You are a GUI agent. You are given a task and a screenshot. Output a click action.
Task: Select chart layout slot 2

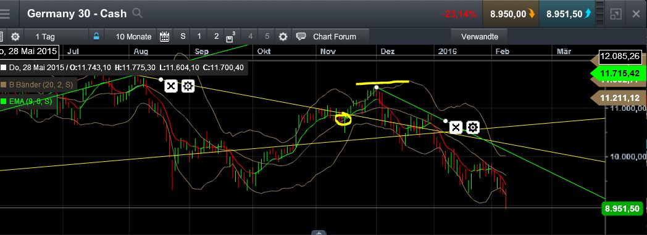216,36
